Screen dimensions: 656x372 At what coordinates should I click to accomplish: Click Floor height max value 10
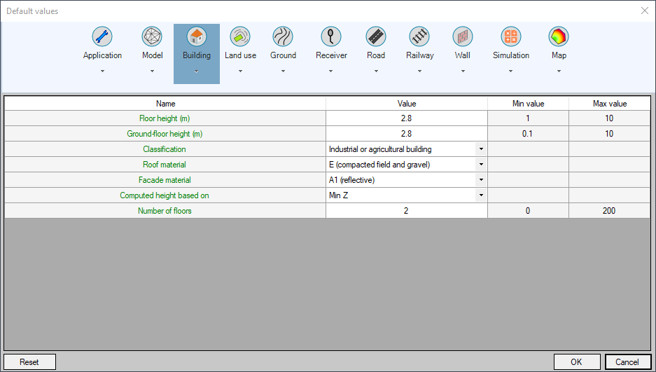click(x=610, y=118)
